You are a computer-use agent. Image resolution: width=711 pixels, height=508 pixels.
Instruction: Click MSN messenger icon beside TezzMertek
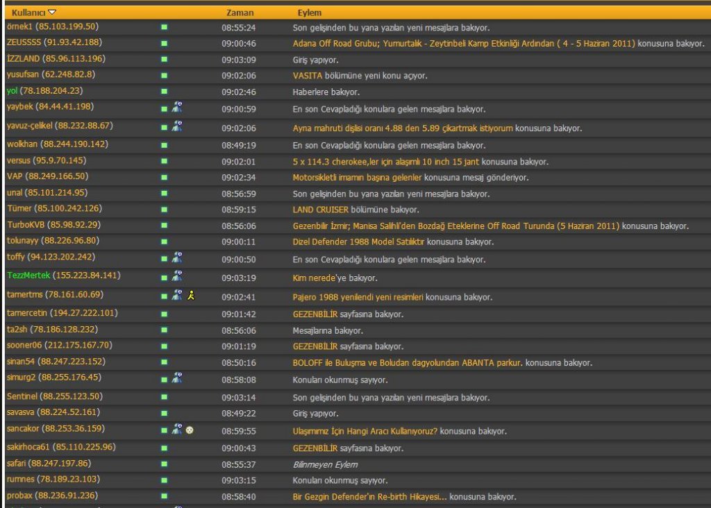tap(177, 276)
